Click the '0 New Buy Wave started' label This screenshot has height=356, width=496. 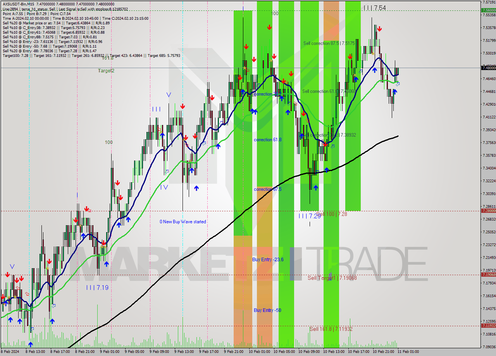click(x=183, y=222)
